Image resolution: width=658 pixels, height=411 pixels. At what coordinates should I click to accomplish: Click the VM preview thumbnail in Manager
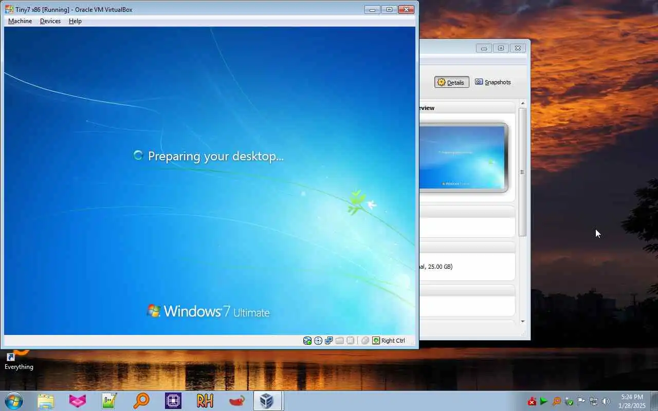[x=463, y=158]
